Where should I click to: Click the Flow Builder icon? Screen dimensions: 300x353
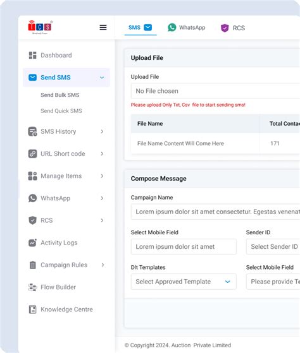point(32,287)
